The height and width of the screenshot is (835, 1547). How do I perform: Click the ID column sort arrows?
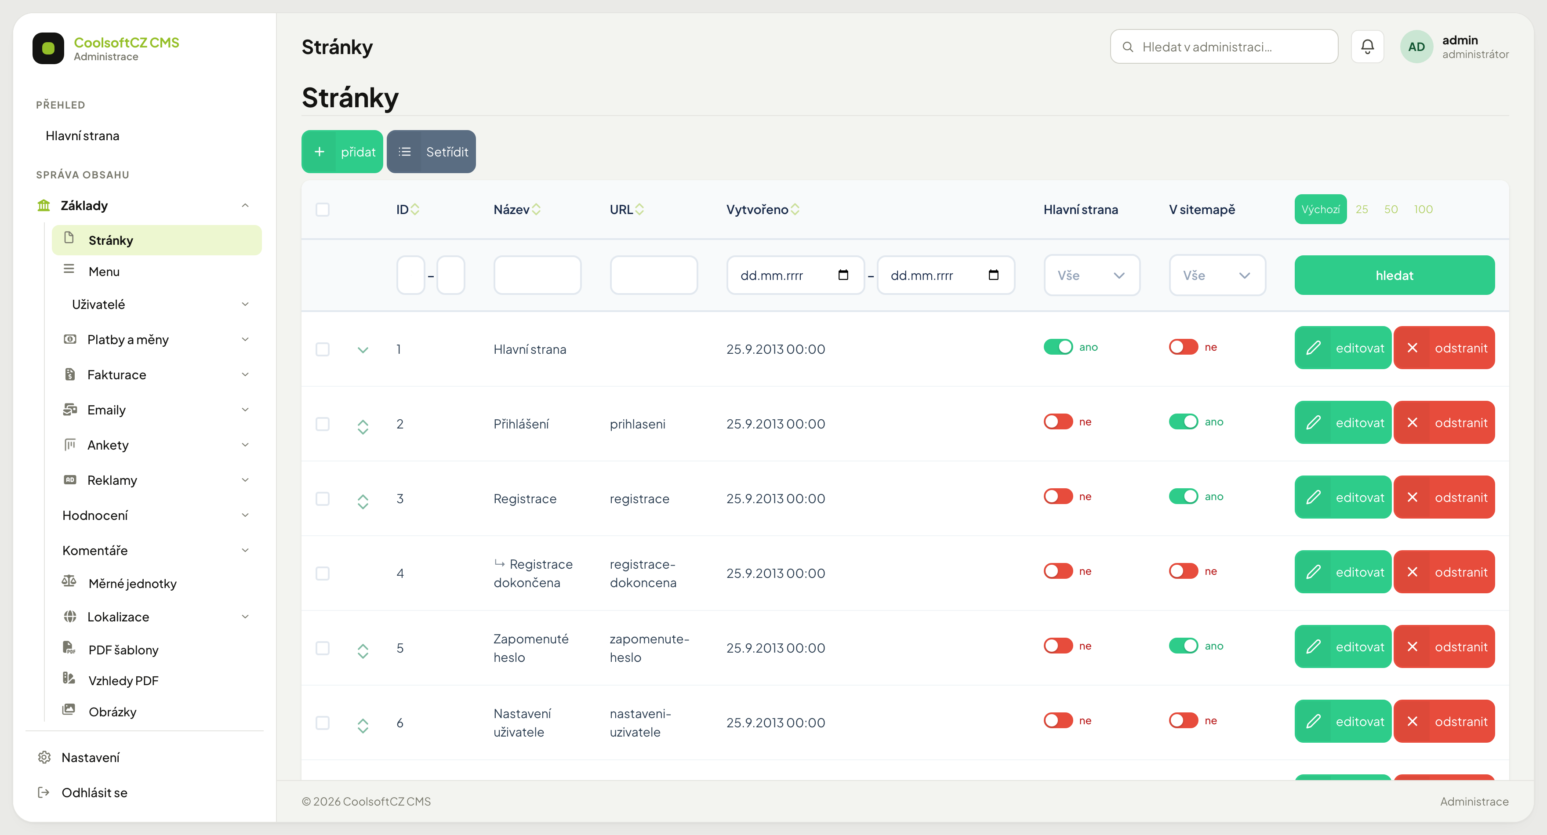pyautogui.click(x=415, y=209)
